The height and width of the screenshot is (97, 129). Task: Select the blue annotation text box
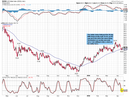[x=100, y=39]
